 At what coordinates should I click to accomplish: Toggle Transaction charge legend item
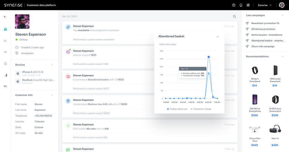coord(201,109)
